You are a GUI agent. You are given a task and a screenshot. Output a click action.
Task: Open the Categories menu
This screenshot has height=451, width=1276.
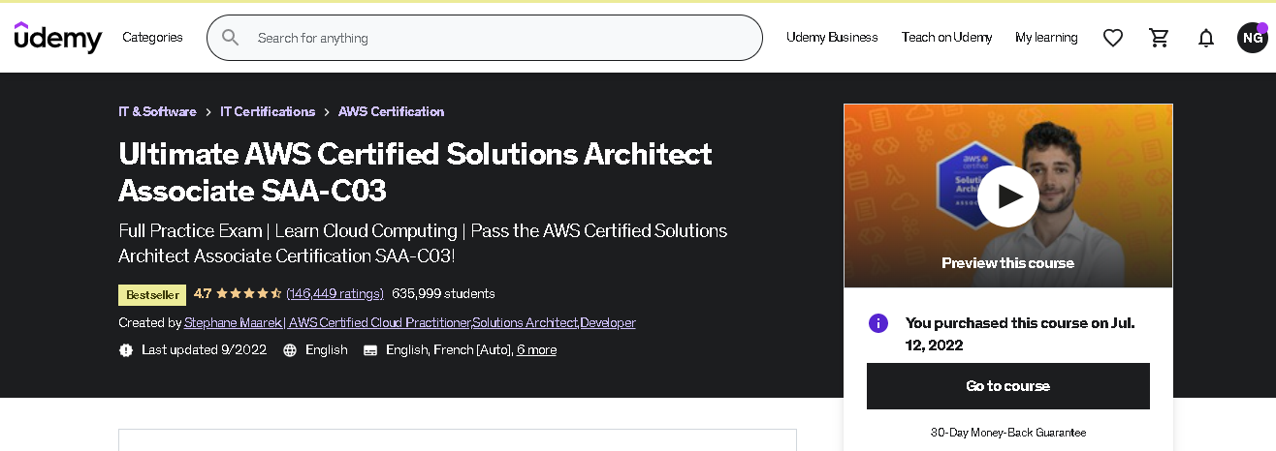[152, 38]
